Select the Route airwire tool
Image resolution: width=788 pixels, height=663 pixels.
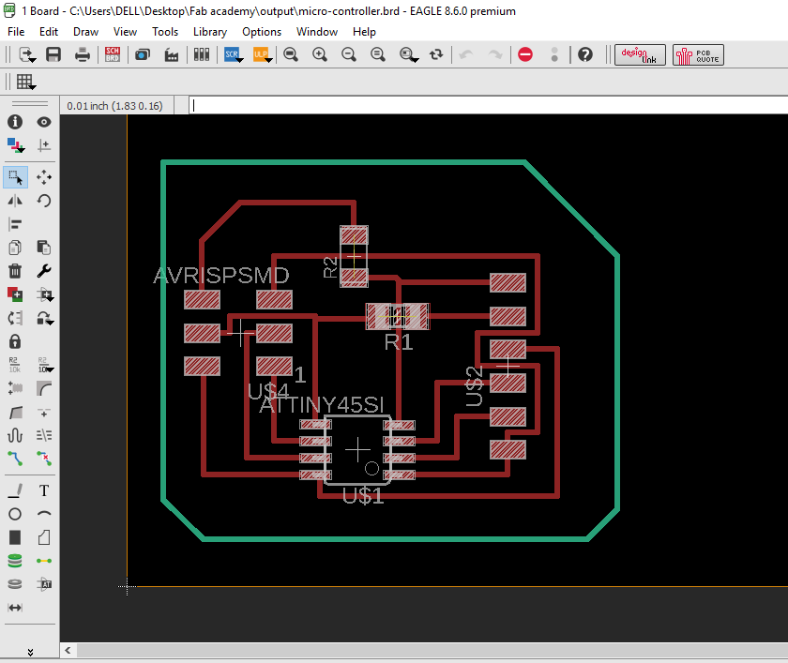[x=15, y=458]
